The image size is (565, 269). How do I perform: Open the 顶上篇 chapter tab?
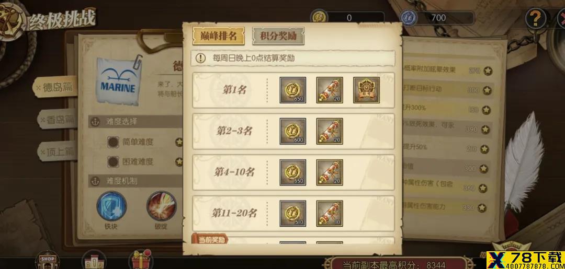[x=58, y=152]
